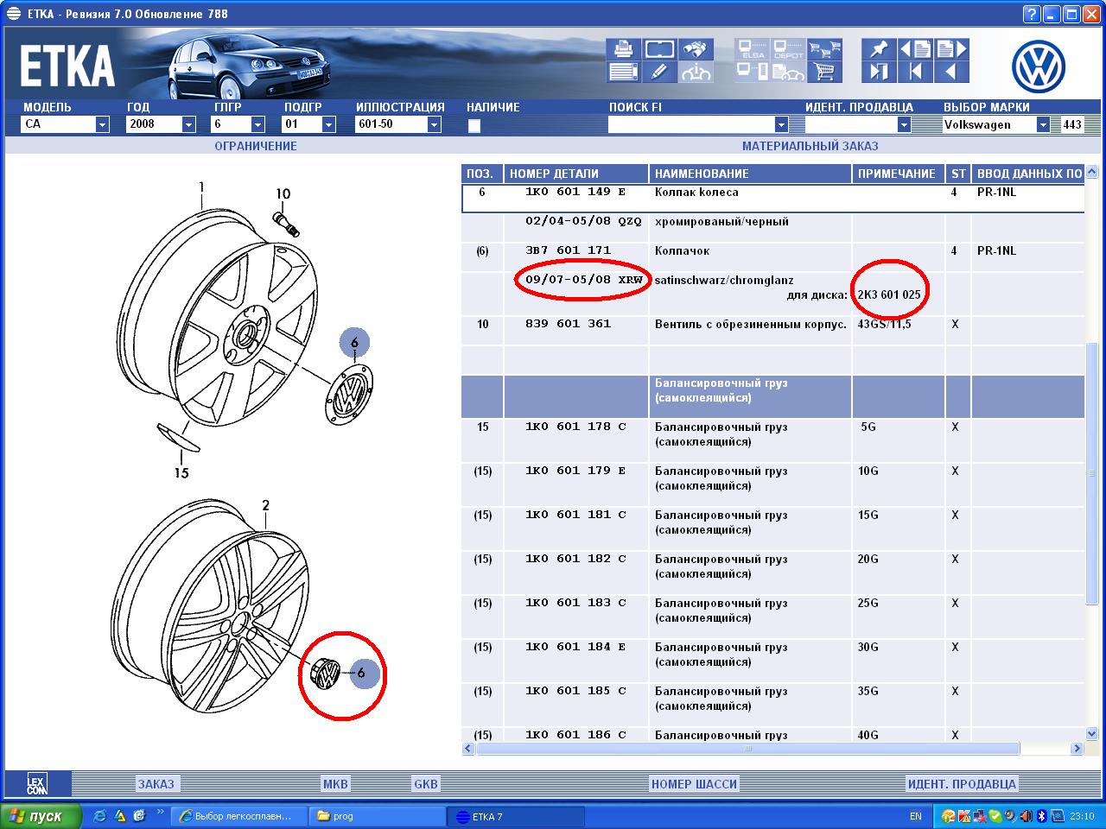Click the multiple shopping carts icon
The width and height of the screenshot is (1106, 829).
tap(826, 49)
